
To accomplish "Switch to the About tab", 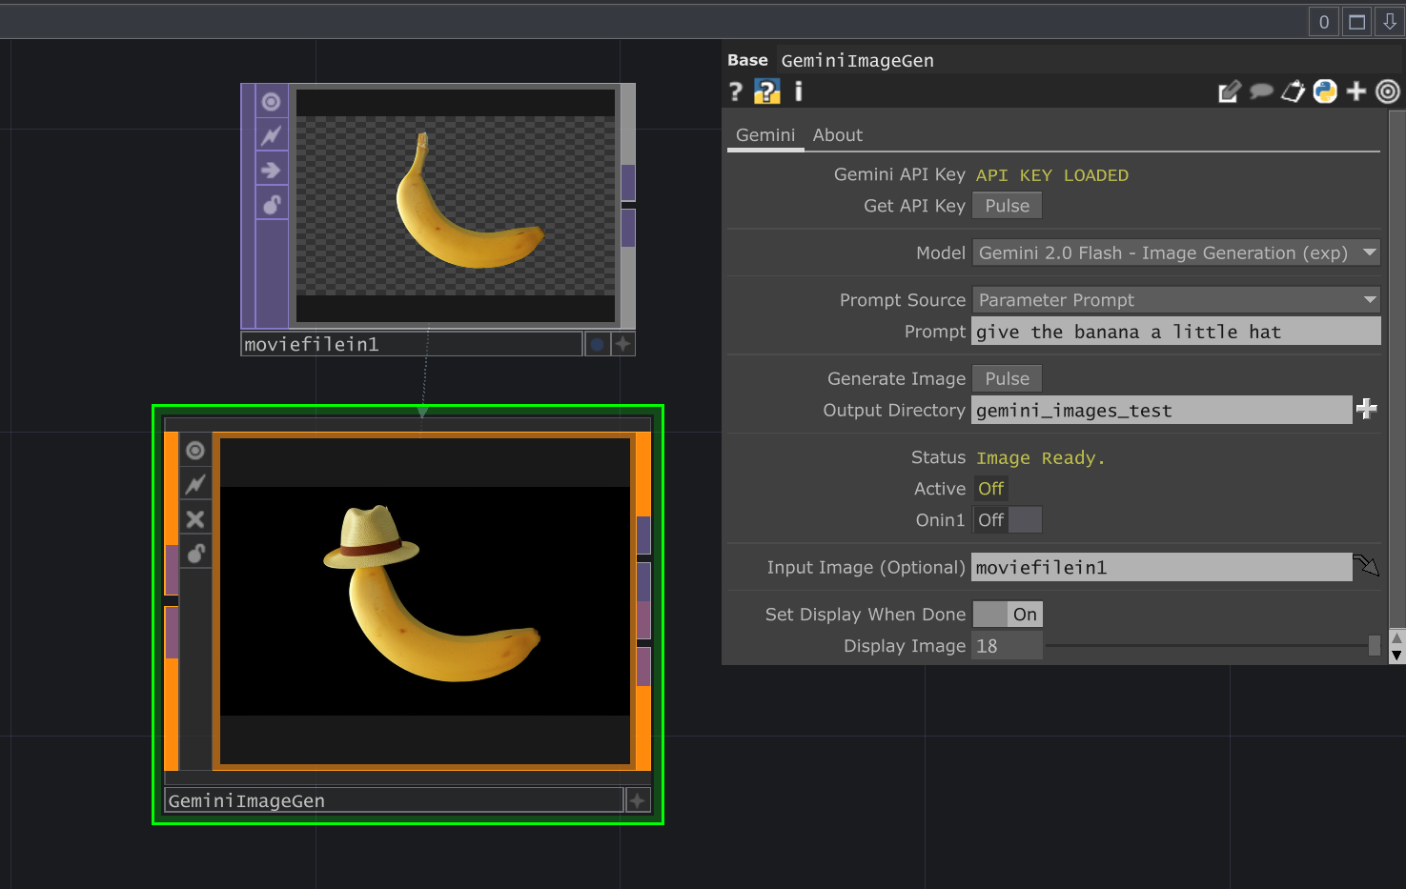I will [x=837, y=135].
